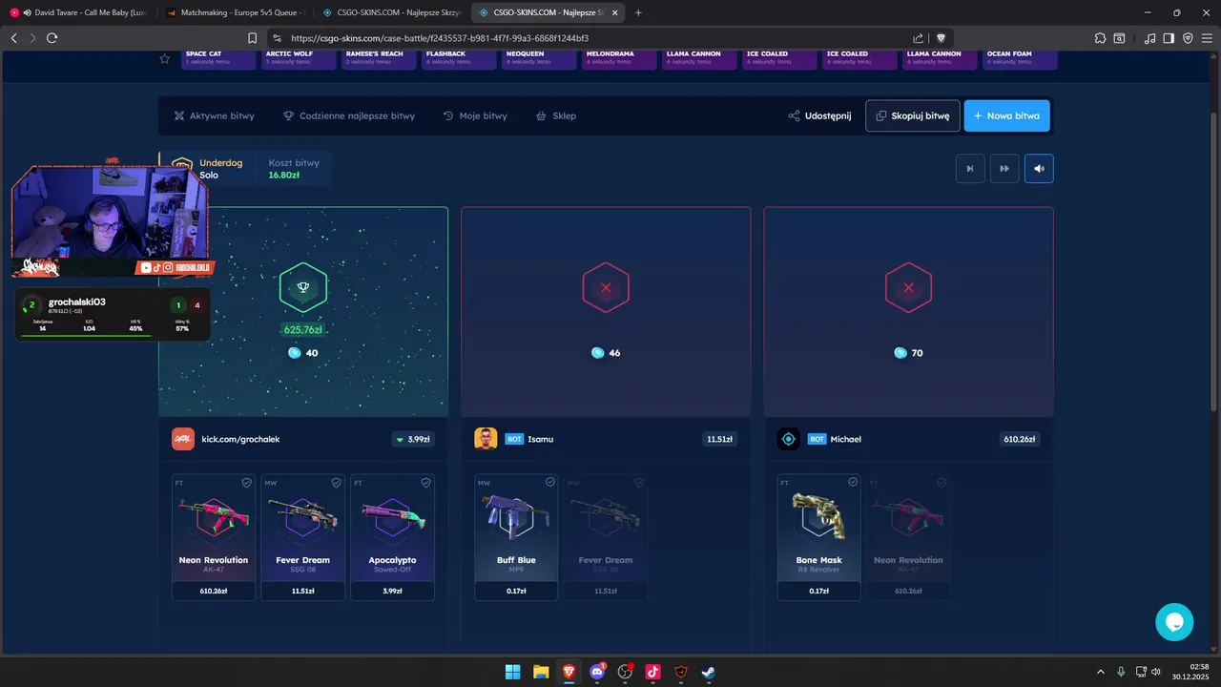Click the 625.76zł winnings amount

pos(302,330)
